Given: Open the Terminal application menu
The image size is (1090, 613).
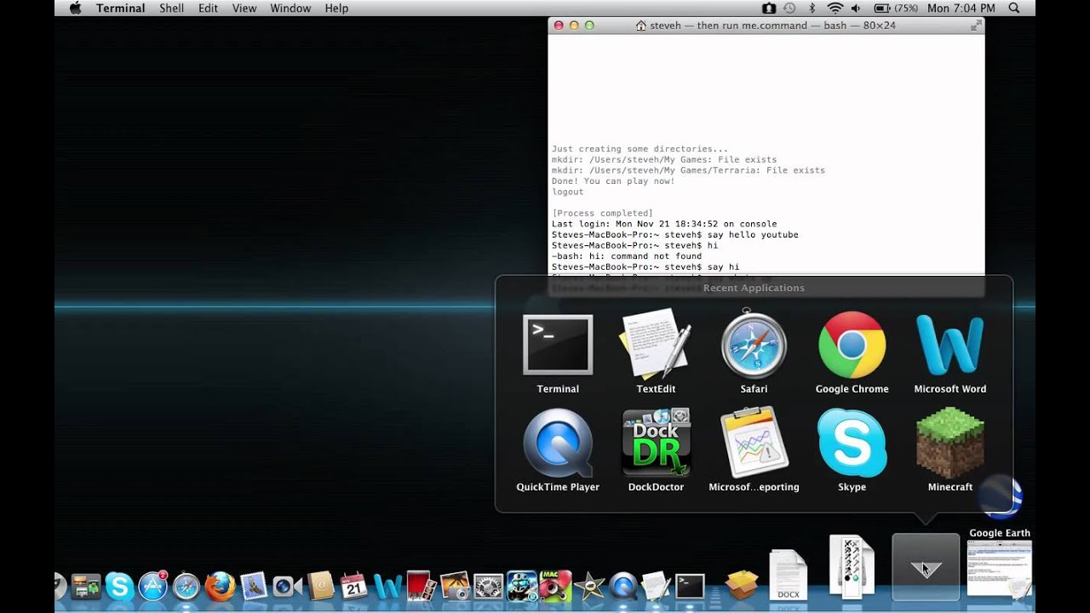Looking at the screenshot, I should [120, 8].
